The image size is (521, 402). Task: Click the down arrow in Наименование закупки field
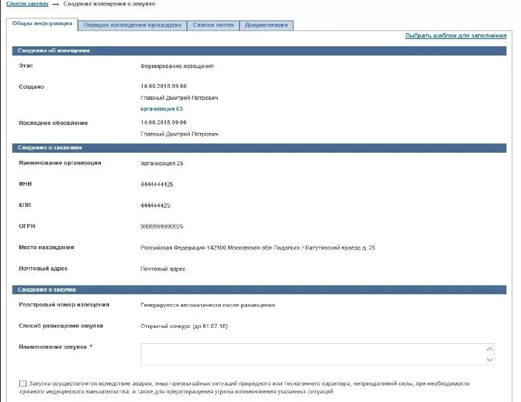(489, 359)
